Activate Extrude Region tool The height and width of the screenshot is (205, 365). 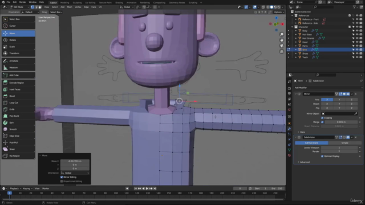coord(18,83)
